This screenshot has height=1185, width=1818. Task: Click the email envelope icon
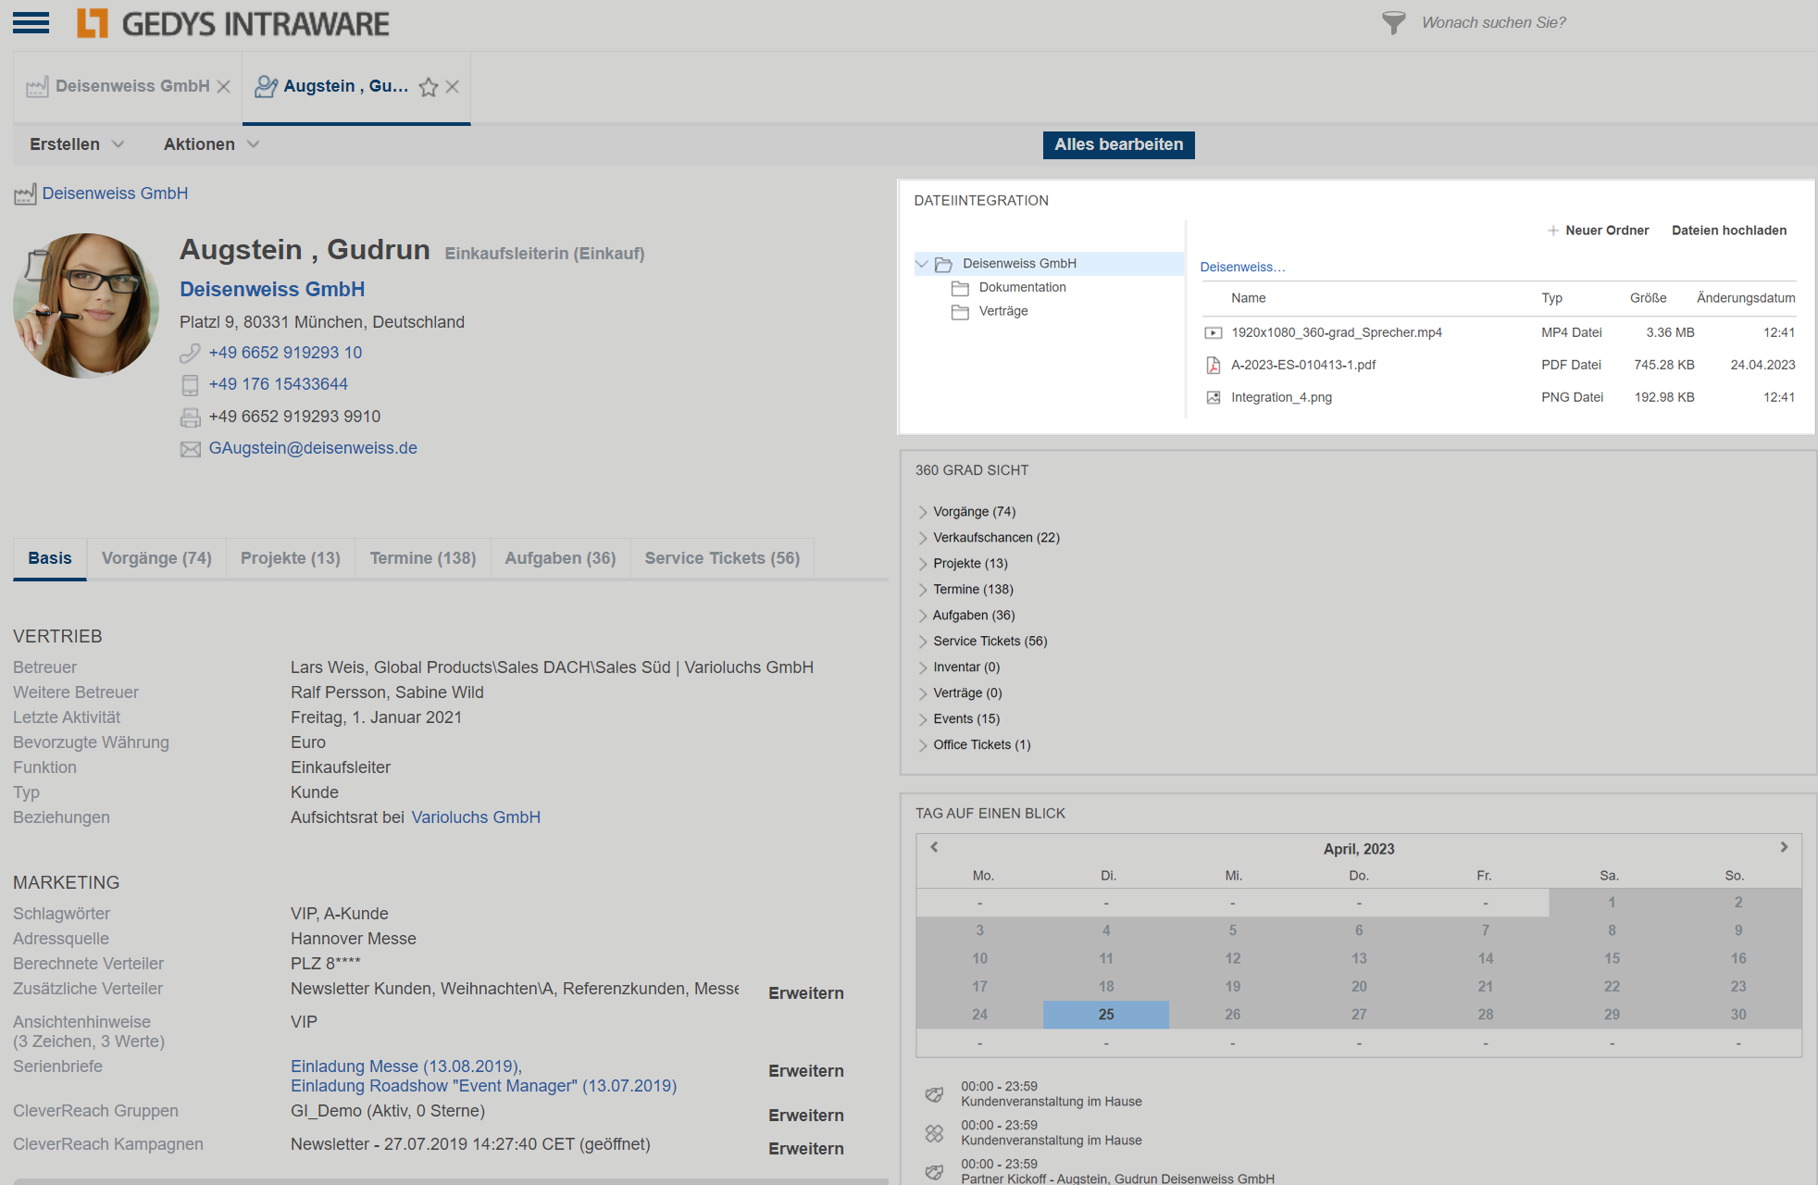coord(190,449)
